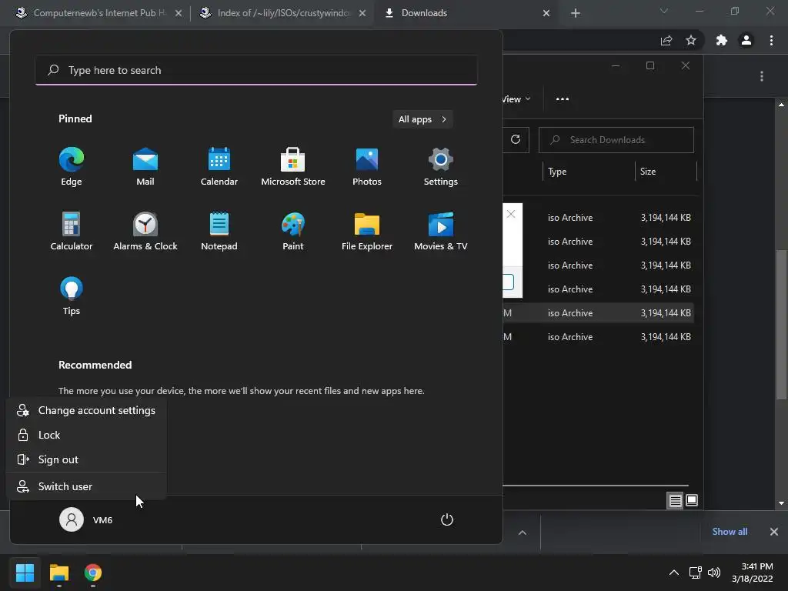This screenshot has height=591, width=788.
Task: Click the Windows Start button on taskbar
Action: pos(25,573)
